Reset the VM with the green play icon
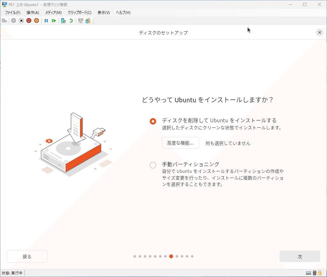The height and width of the screenshot is (277, 327). [54, 21]
